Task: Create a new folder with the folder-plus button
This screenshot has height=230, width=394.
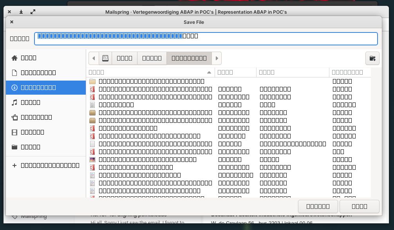Action: (x=372, y=58)
